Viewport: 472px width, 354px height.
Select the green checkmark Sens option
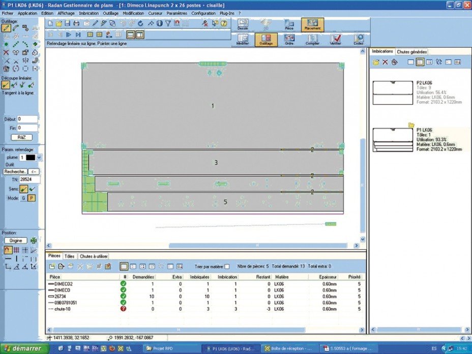[x=32, y=189]
